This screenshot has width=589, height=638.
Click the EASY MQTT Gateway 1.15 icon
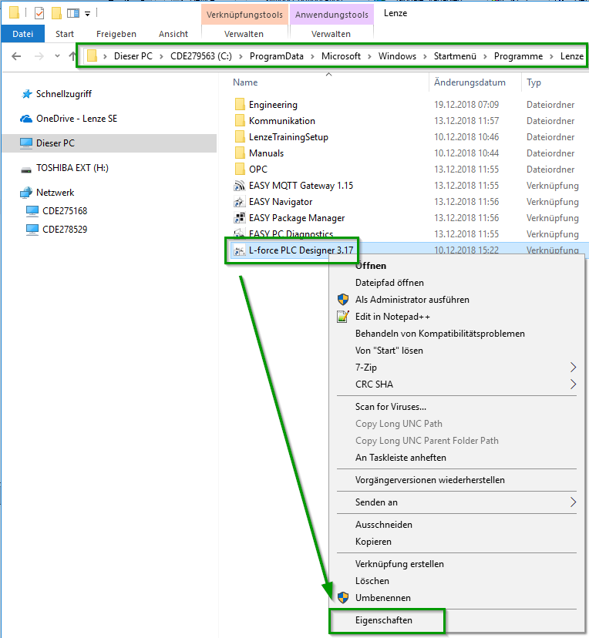tap(239, 186)
